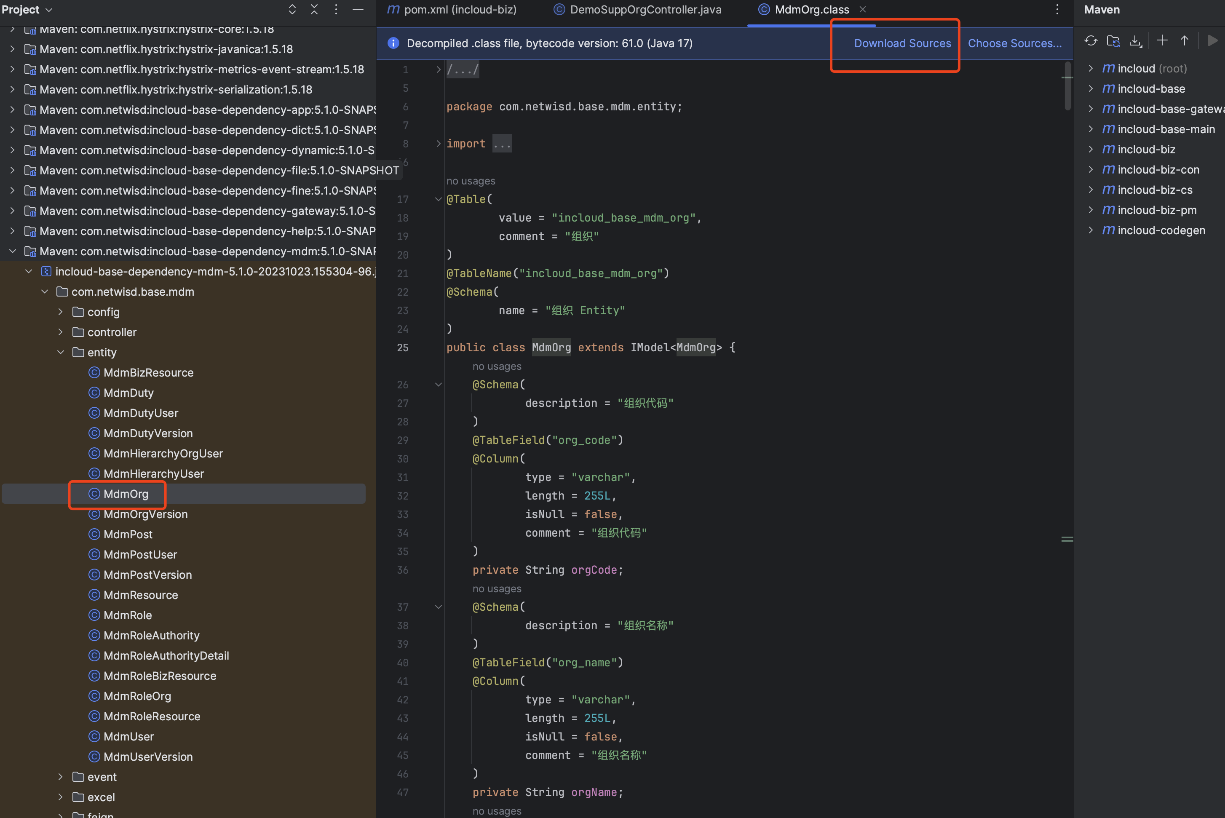Open Maven download sources/documentation icon
1225x818 pixels.
tap(1135, 41)
